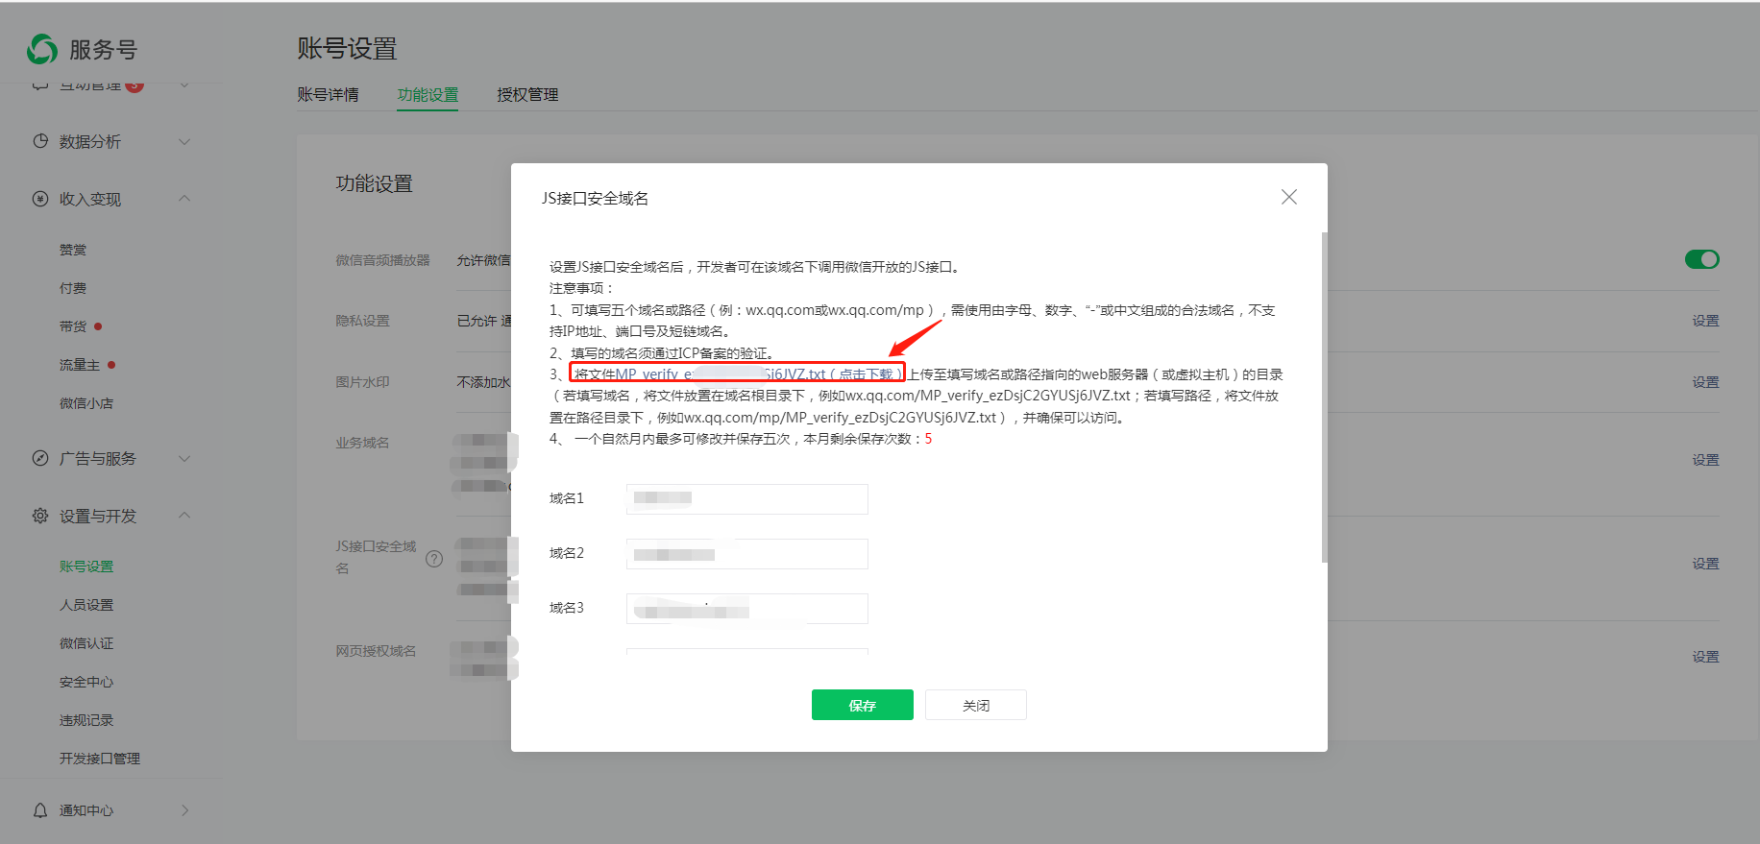Toggle the WeChat audio player switch
This screenshot has width=1760, height=844.
pyautogui.click(x=1701, y=259)
